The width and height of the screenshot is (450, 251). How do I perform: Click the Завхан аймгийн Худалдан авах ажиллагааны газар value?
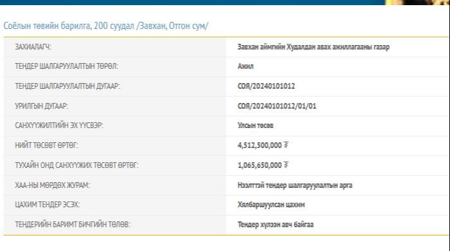314,47
